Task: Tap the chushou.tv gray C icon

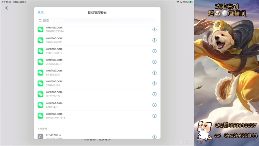Action: coord(40,136)
